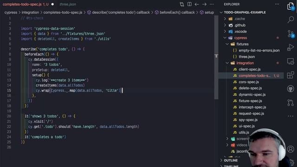Go forward with the right arrow
The height and width of the screenshot is (167, 297).
tap(204, 4)
